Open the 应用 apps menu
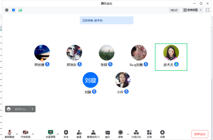 (x=149, y=134)
